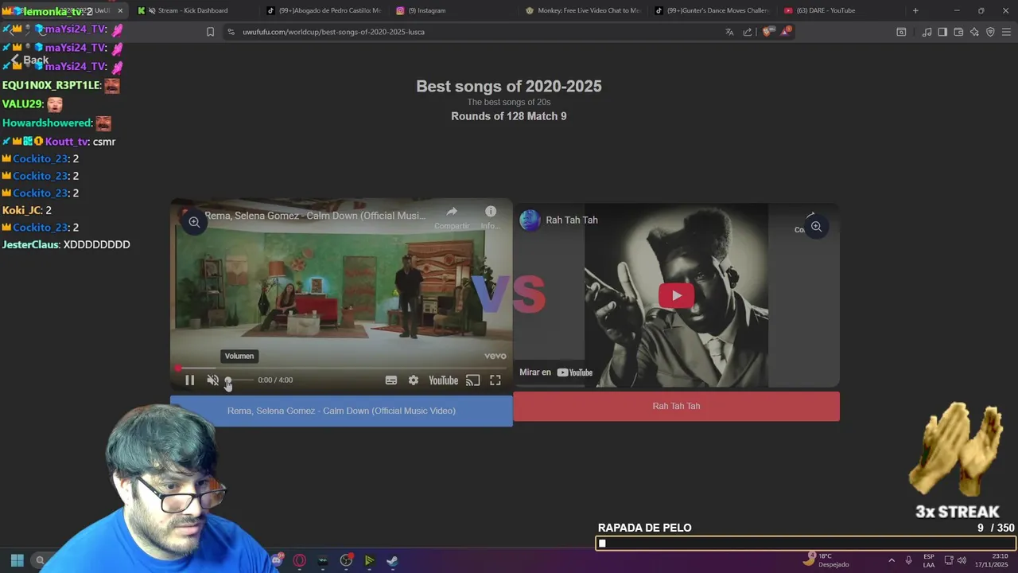Bookmark this page icon

pos(210,32)
